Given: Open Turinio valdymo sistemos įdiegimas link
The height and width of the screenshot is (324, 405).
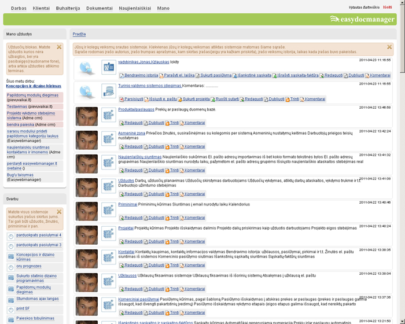Looking at the screenshot, I should [x=150, y=86].
